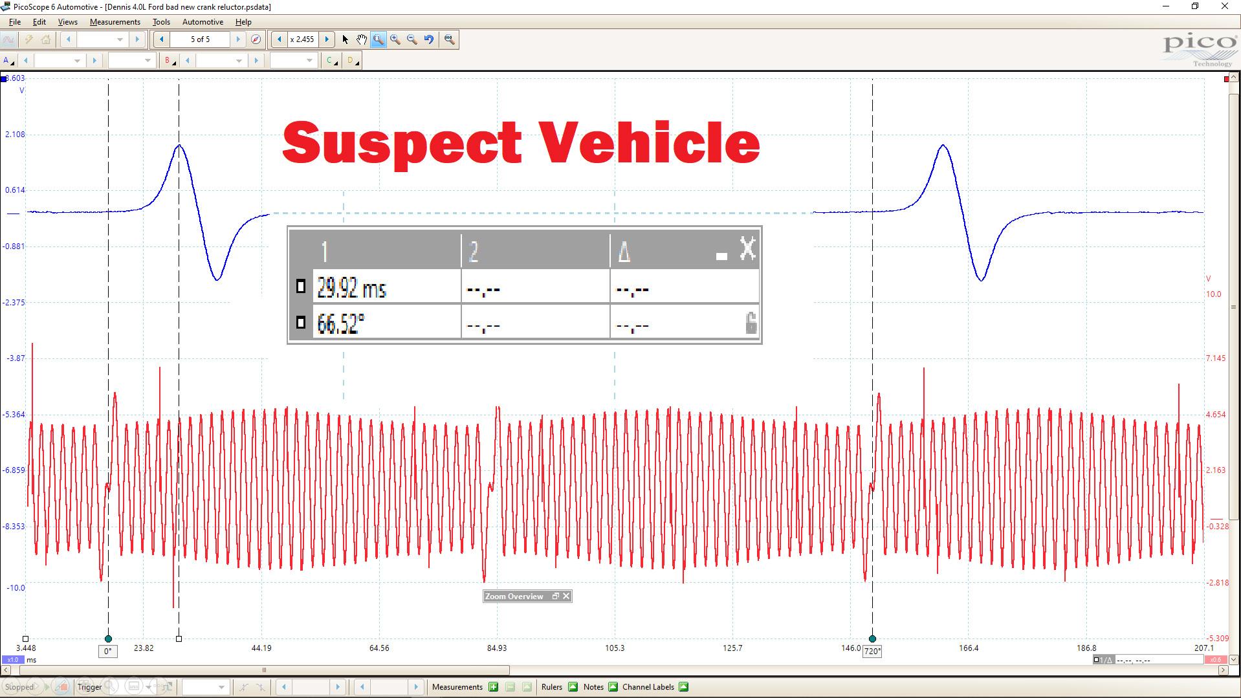Open the buffer navigator compass icon
1241x698 pixels.
[x=256, y=39]
